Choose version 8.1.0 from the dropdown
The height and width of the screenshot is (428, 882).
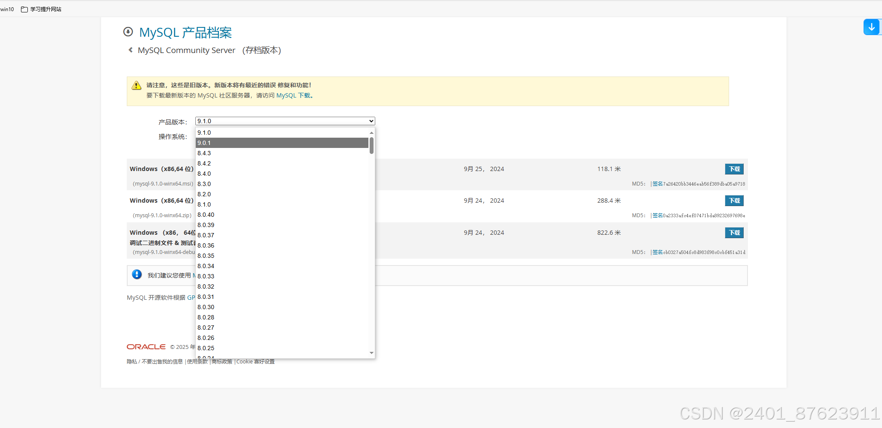click(282, 204)
